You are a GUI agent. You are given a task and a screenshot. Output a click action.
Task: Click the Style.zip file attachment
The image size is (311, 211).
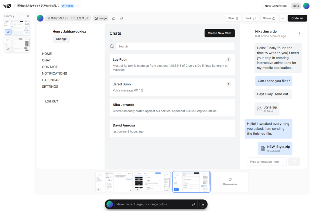267,109
